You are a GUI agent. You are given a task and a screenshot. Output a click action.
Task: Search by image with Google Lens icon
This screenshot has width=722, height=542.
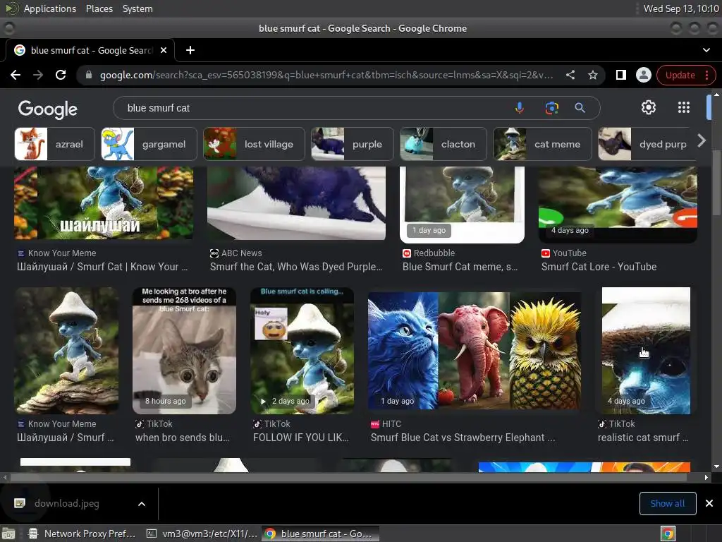551,108
